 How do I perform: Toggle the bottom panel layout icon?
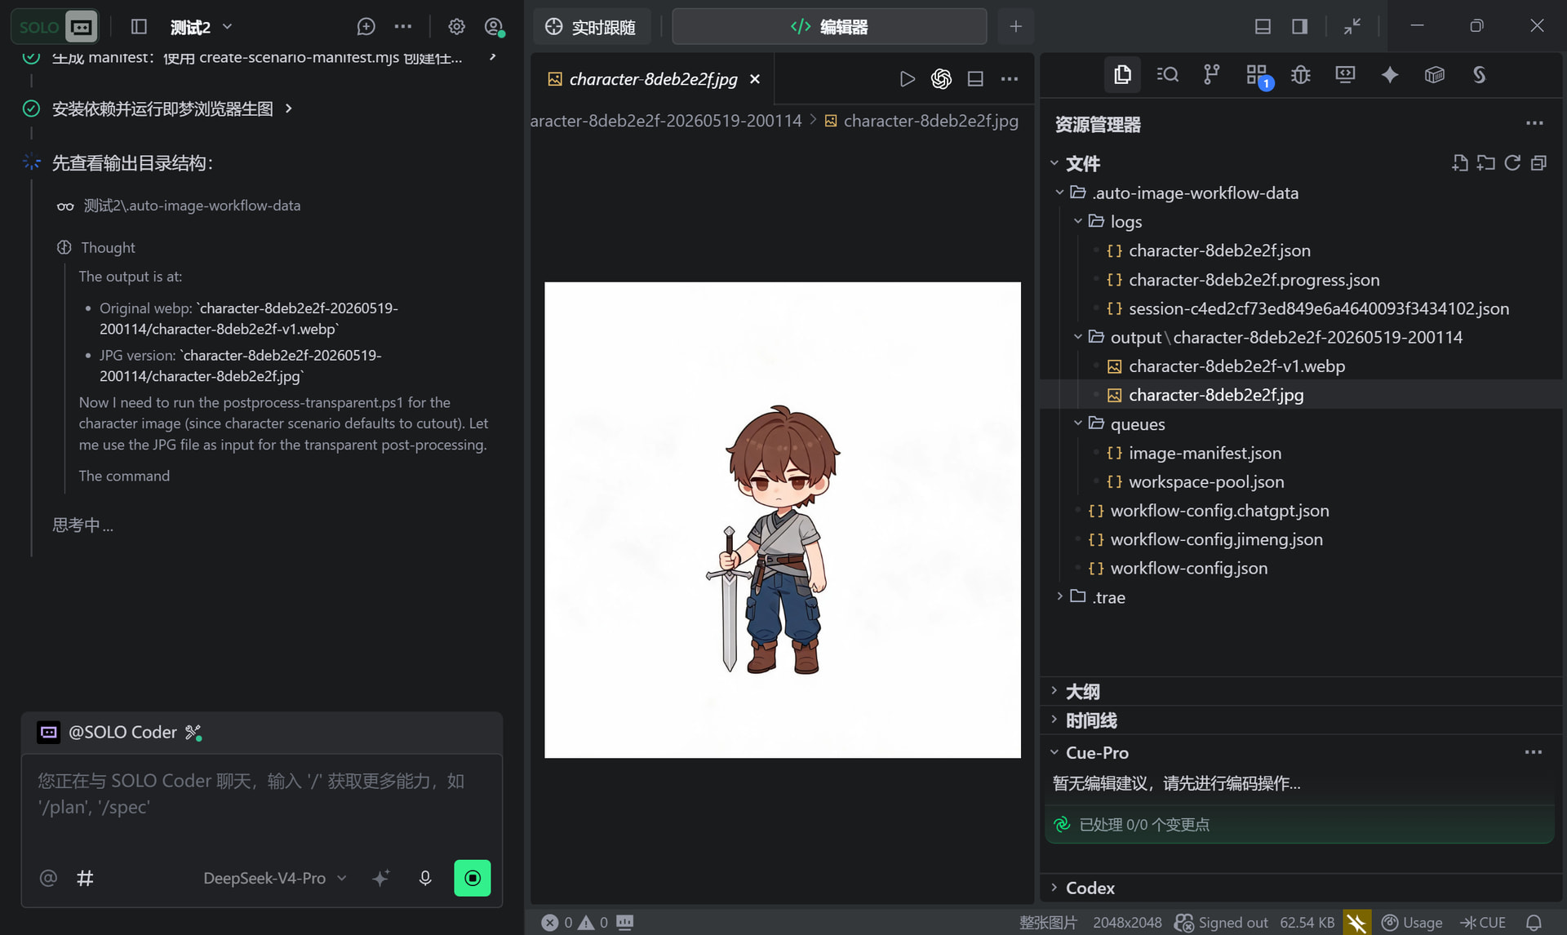[x=1263, y=26]
